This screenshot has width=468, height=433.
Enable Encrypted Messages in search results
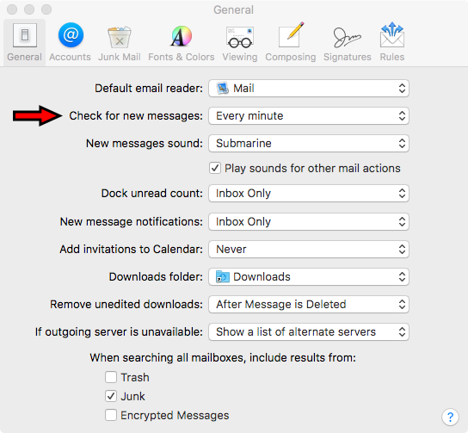click(x=111, y=415)
